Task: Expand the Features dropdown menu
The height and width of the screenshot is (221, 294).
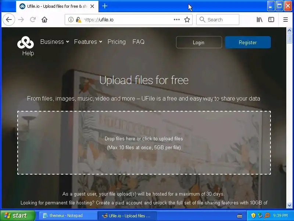Action: (x=88, y=42)
